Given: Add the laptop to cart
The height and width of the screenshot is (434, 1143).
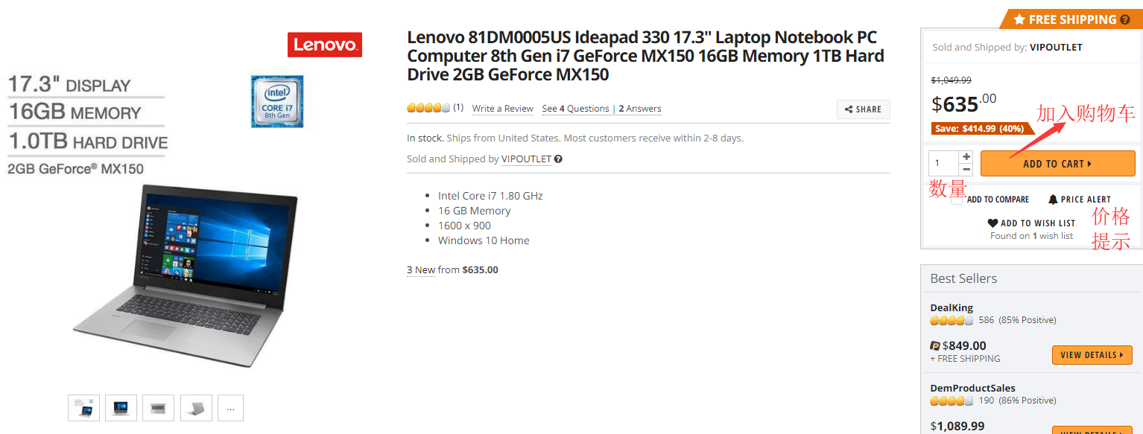Looking at the screenshot, I should (x=1057, y=164).
